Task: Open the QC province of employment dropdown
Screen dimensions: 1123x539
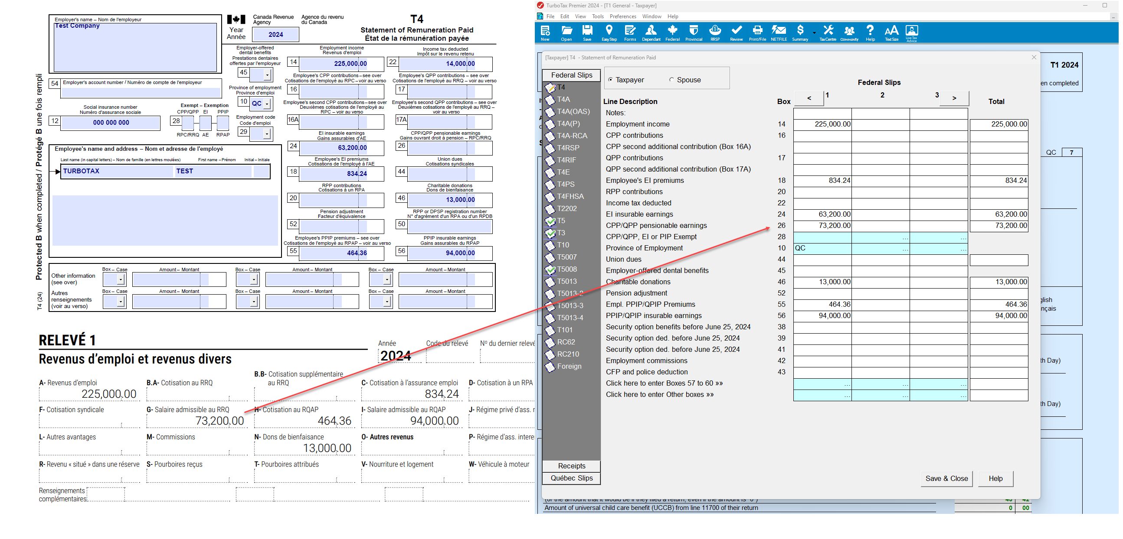Action: [x=267, y=103]
